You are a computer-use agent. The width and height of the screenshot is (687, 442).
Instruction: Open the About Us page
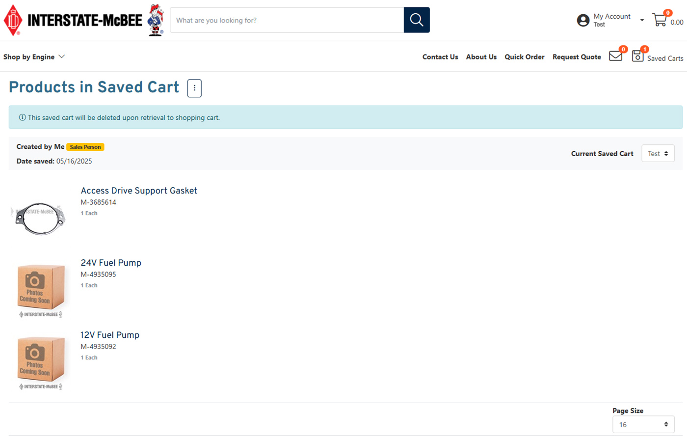481,57
